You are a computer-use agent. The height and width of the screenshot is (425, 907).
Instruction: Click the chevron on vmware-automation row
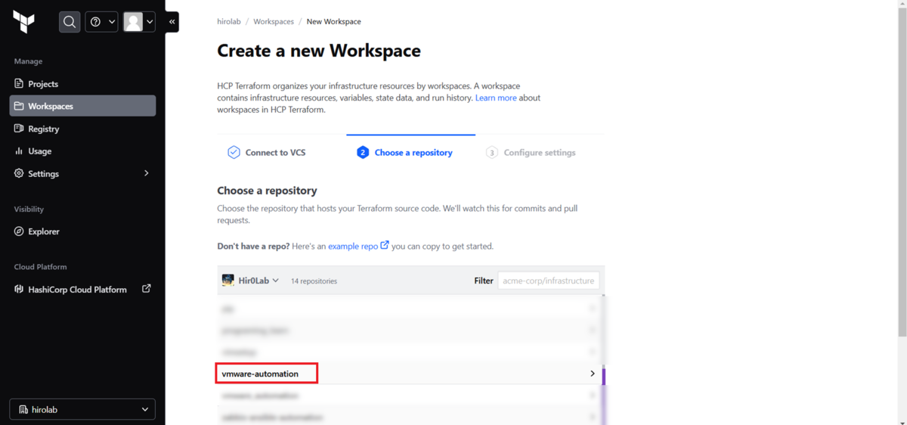click(593, 374)
